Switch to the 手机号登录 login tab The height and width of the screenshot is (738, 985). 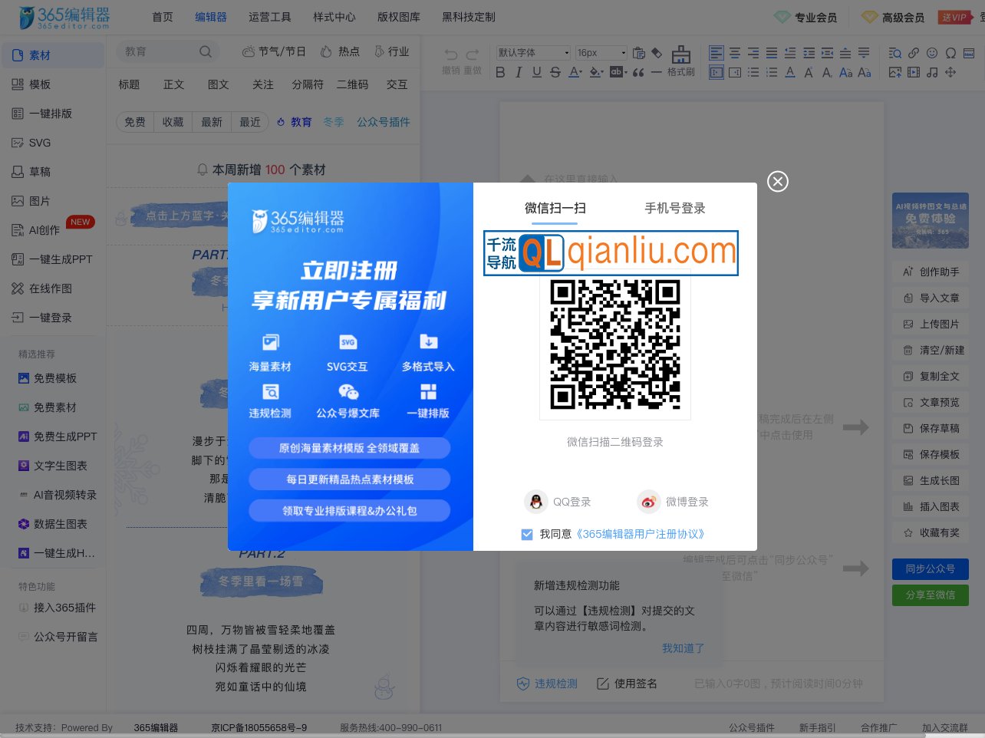pyautogui.click(x=675, y=208)
